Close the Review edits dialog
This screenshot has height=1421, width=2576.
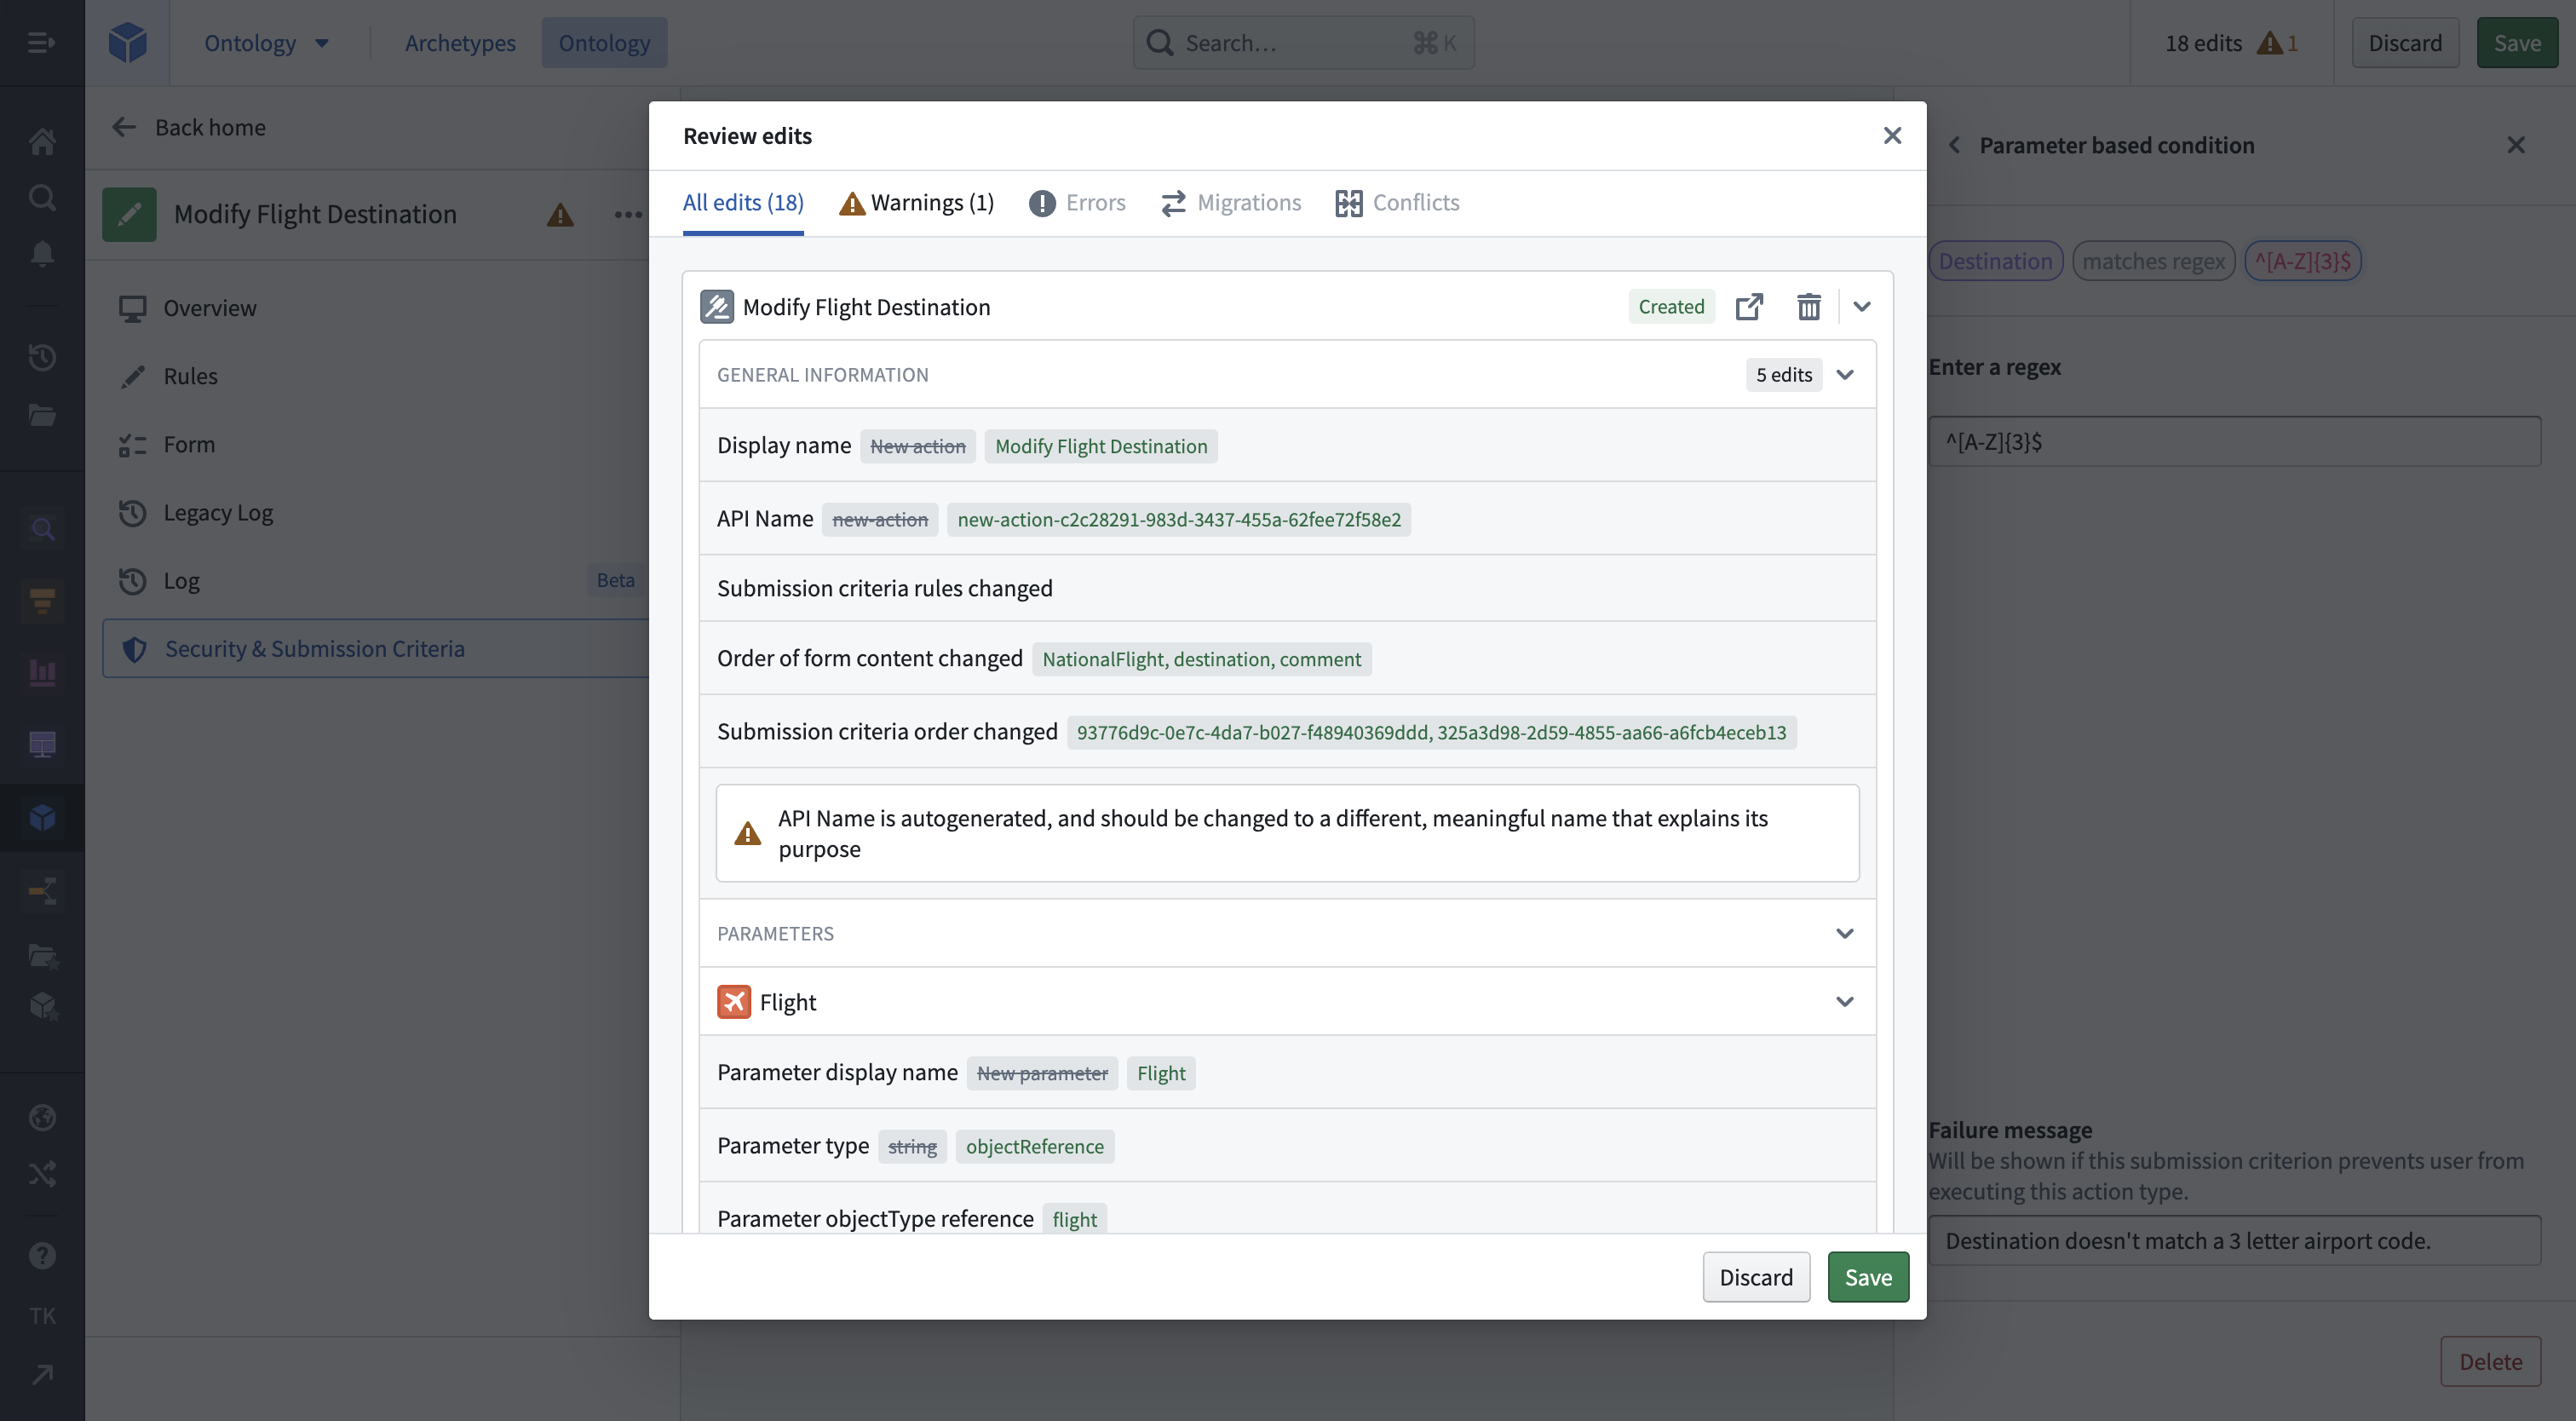click(1892, 135)
